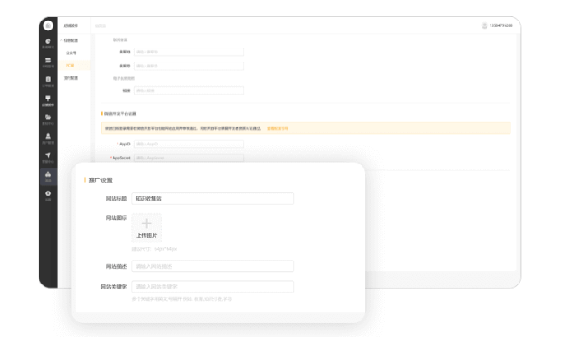The width and height of the screenshot is (572, 337).
Task: Open the gear settings icon in sidebar
Action: point(48,194)
